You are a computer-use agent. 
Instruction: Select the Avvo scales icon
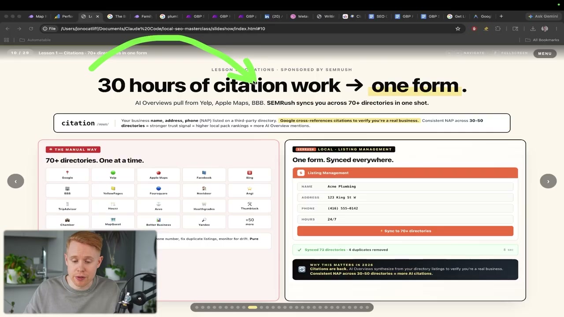(x=159, y=204)
